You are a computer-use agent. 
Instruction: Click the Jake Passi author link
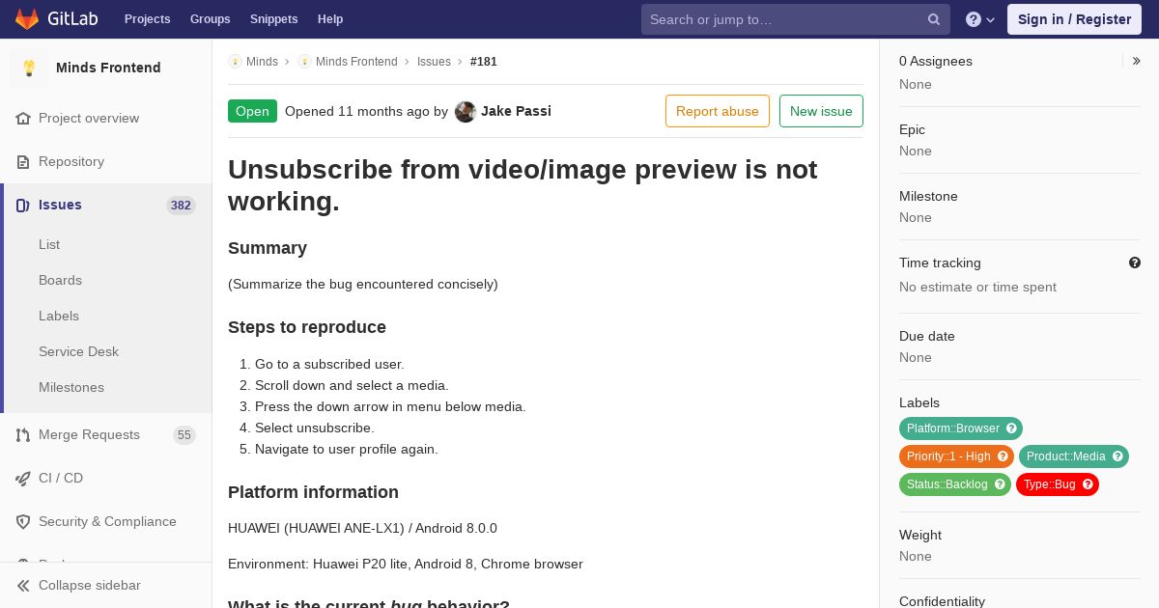[516, 112]
